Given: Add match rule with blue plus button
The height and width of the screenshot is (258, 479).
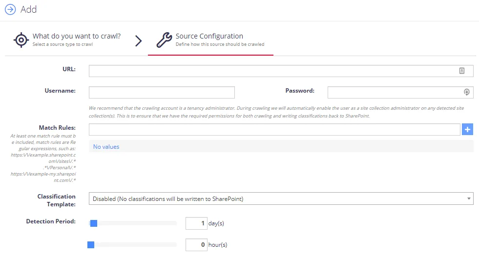Looking at the screenshot, I should click(467, 129).
